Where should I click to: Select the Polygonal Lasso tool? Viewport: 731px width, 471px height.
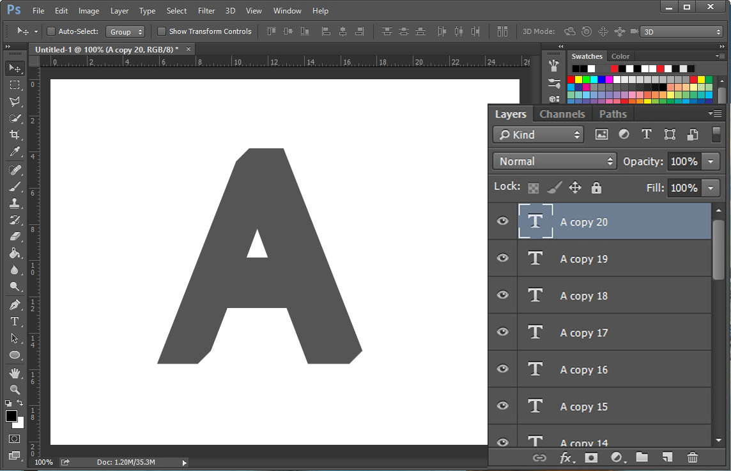tap(15, 102)
